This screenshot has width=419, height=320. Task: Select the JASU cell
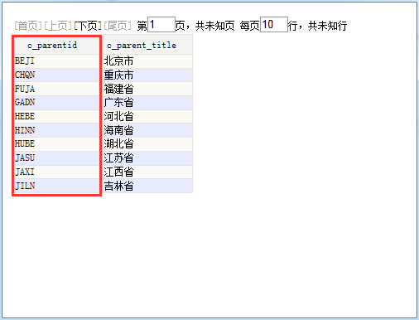click(56, 158)
